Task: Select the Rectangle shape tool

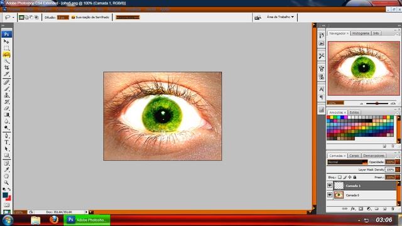Action: 6,155
